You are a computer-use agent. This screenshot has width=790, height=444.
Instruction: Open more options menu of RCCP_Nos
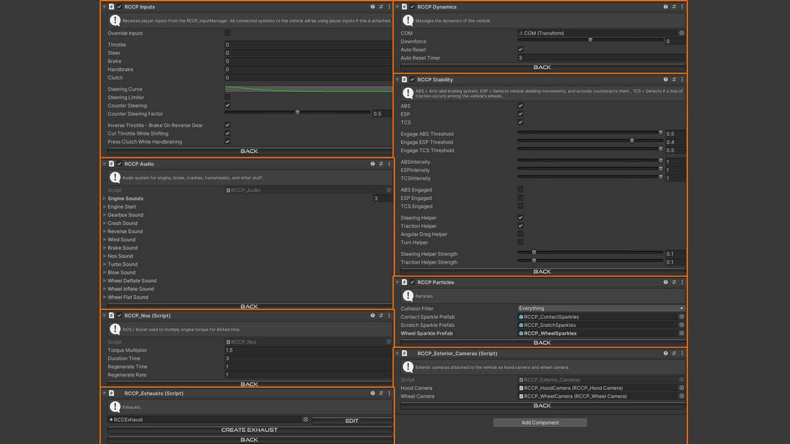click(389, 316)
